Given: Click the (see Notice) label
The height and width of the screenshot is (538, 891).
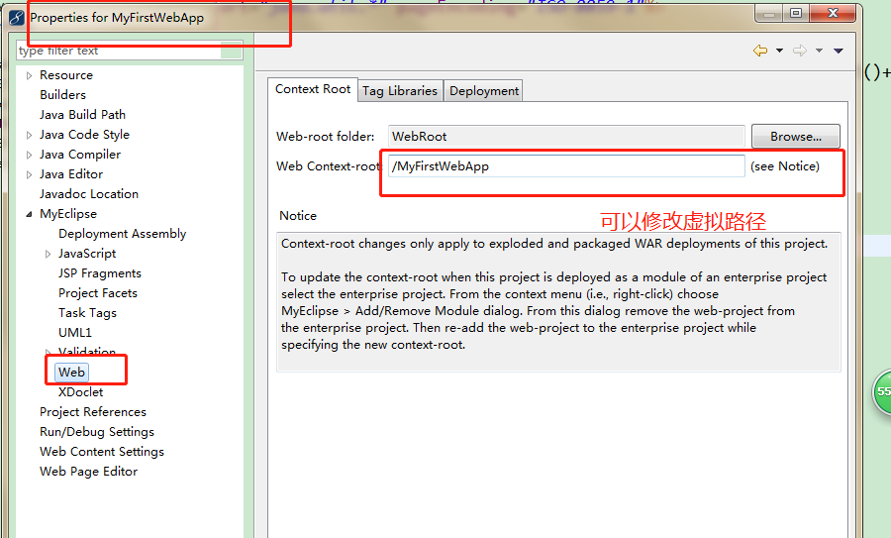Looking at the screenshot, I should click(785, 166).
